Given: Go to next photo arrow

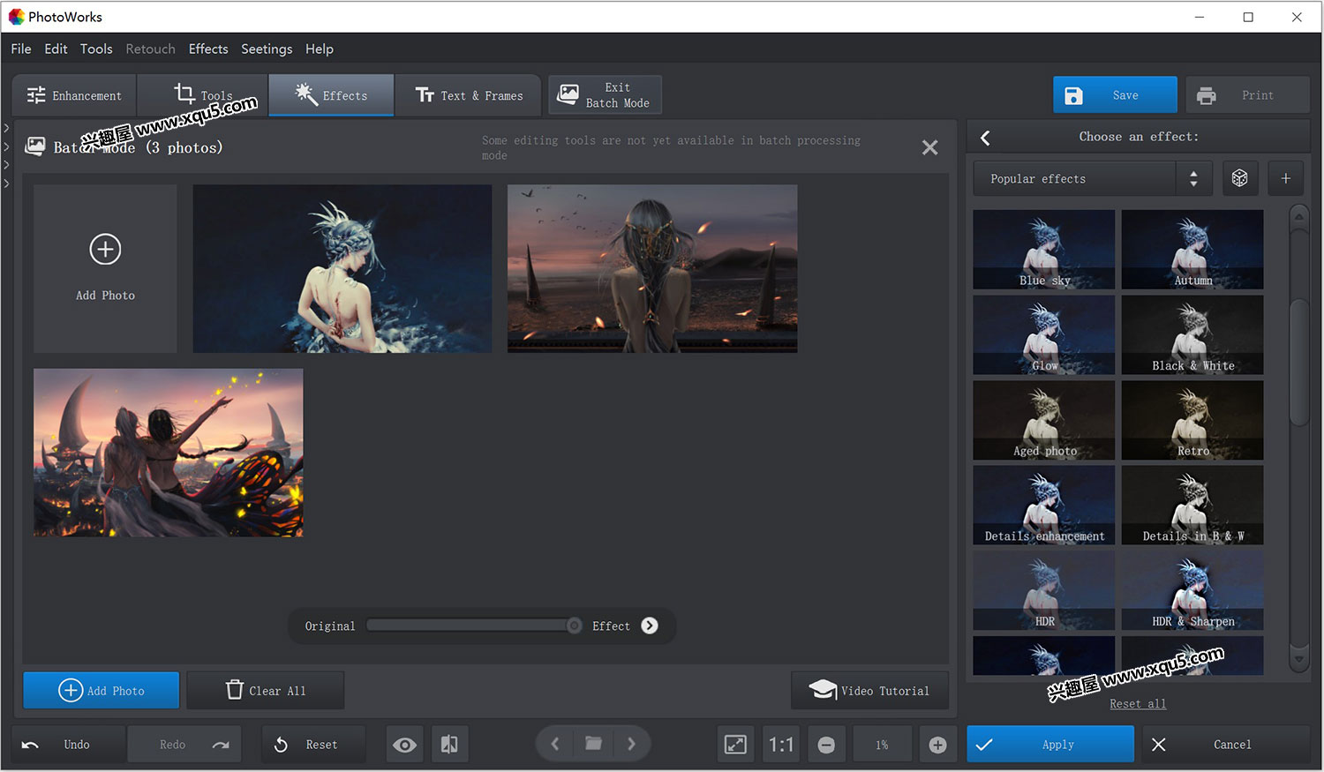Looking at the screenshot, I should (631, 744).
